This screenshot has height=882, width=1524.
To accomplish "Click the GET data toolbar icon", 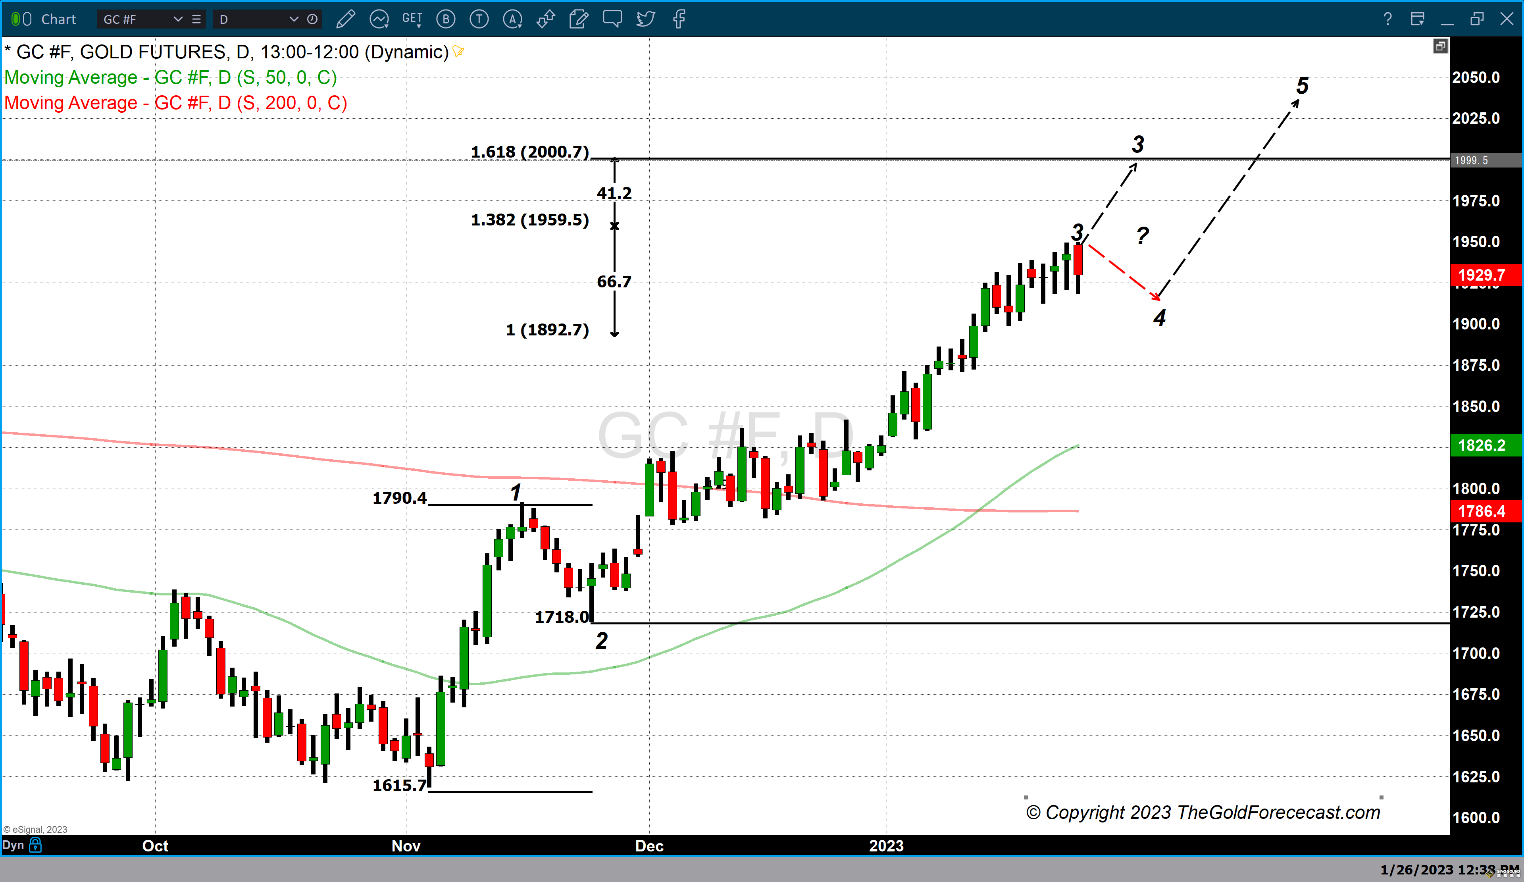I will click(412, 19).
